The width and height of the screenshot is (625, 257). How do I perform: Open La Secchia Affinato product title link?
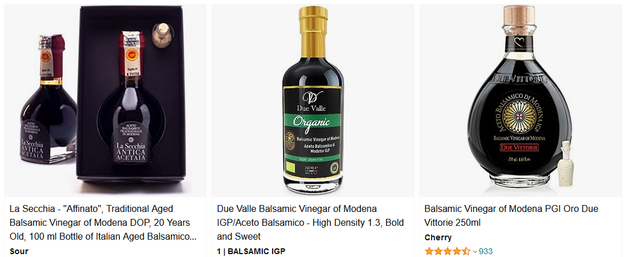point(103,222)
